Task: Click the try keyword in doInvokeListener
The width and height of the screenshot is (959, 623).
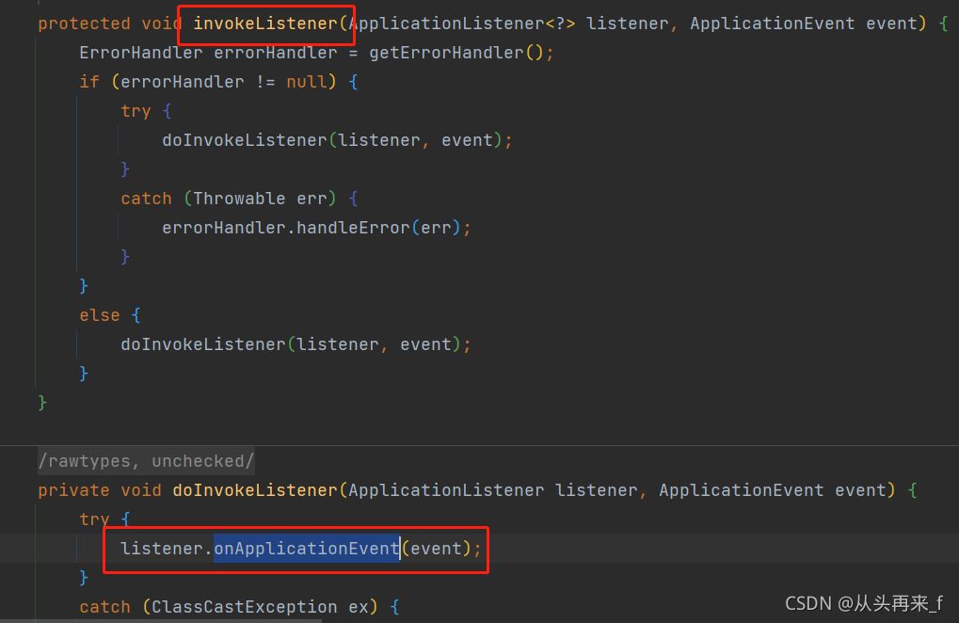Action: click(x=94, y=519)
